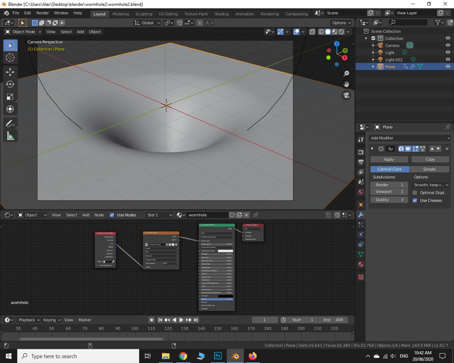Open the Modifier properties wrench tab
Image resolution: width=454 pixels, height=363 pixels.
coord(361,215)
